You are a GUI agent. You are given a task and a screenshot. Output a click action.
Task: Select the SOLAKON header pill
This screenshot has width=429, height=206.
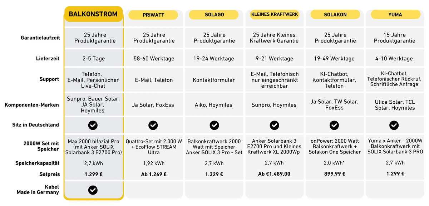[x=335, y=15]
